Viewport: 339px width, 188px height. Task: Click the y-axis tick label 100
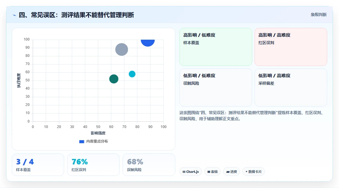(27, 39)
